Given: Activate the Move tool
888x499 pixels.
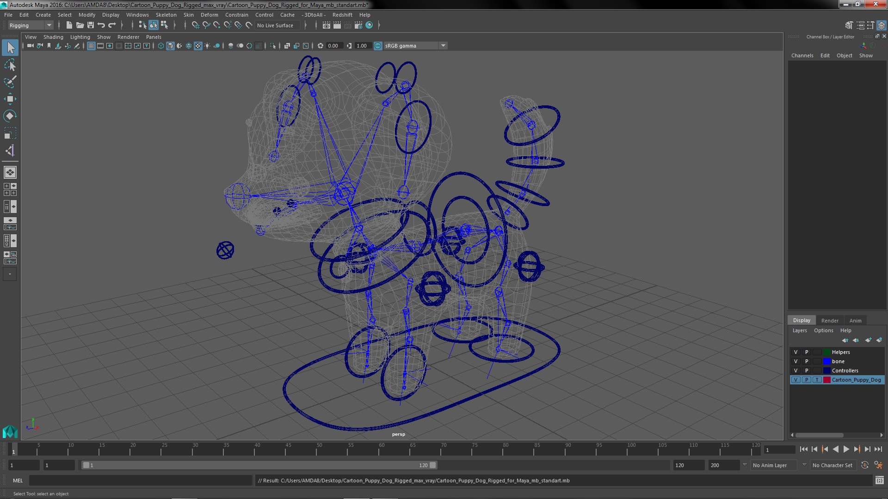Looking at the screenshot, I should (x=10, y=99).
